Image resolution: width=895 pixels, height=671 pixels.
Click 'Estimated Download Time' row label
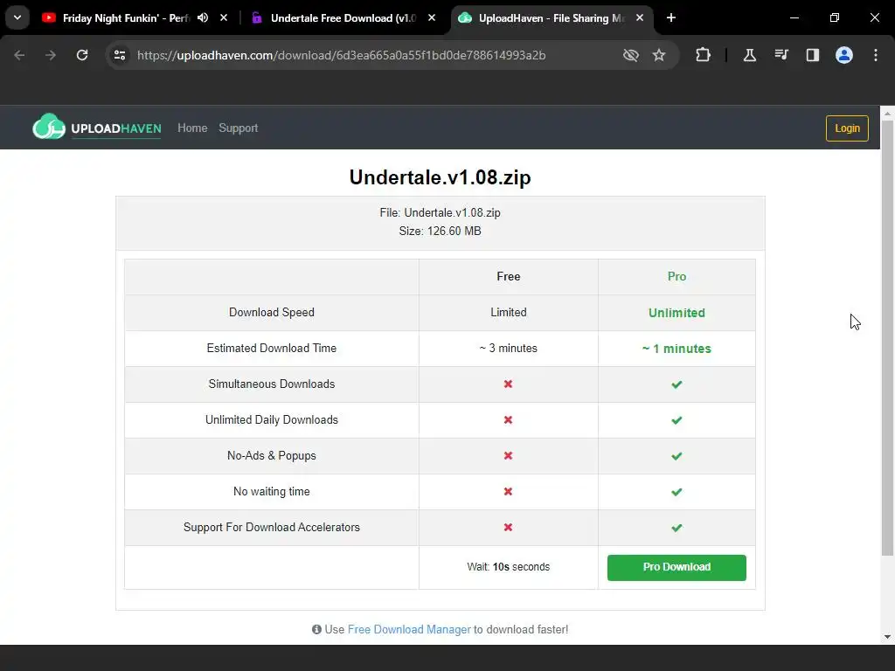pos(272,348)
